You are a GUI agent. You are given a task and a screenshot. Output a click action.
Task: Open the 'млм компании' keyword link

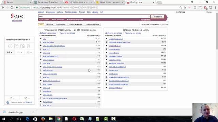[48, 42]
